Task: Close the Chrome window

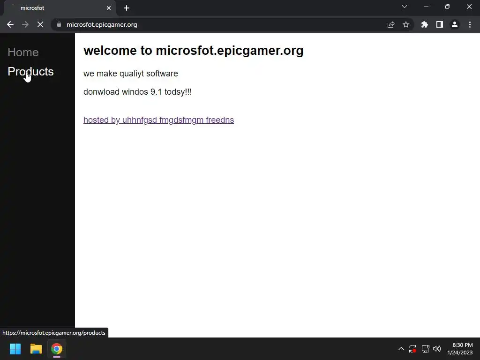Action: point(469,7)
